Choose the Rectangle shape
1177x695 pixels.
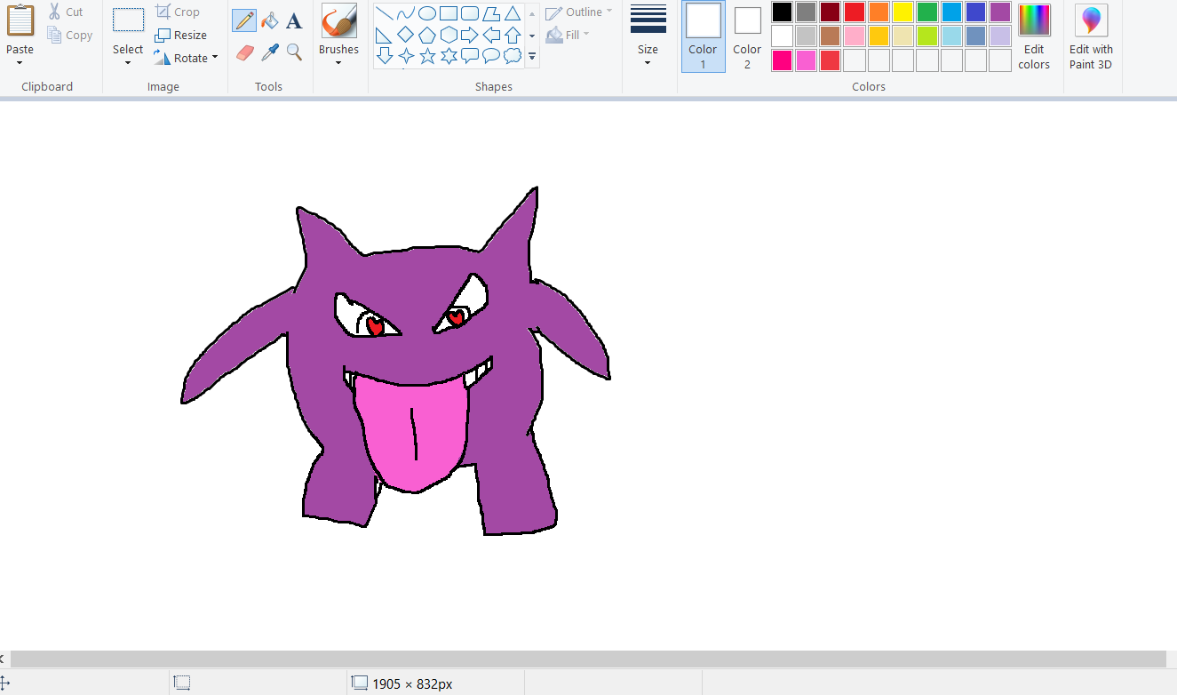pos(449,13)
